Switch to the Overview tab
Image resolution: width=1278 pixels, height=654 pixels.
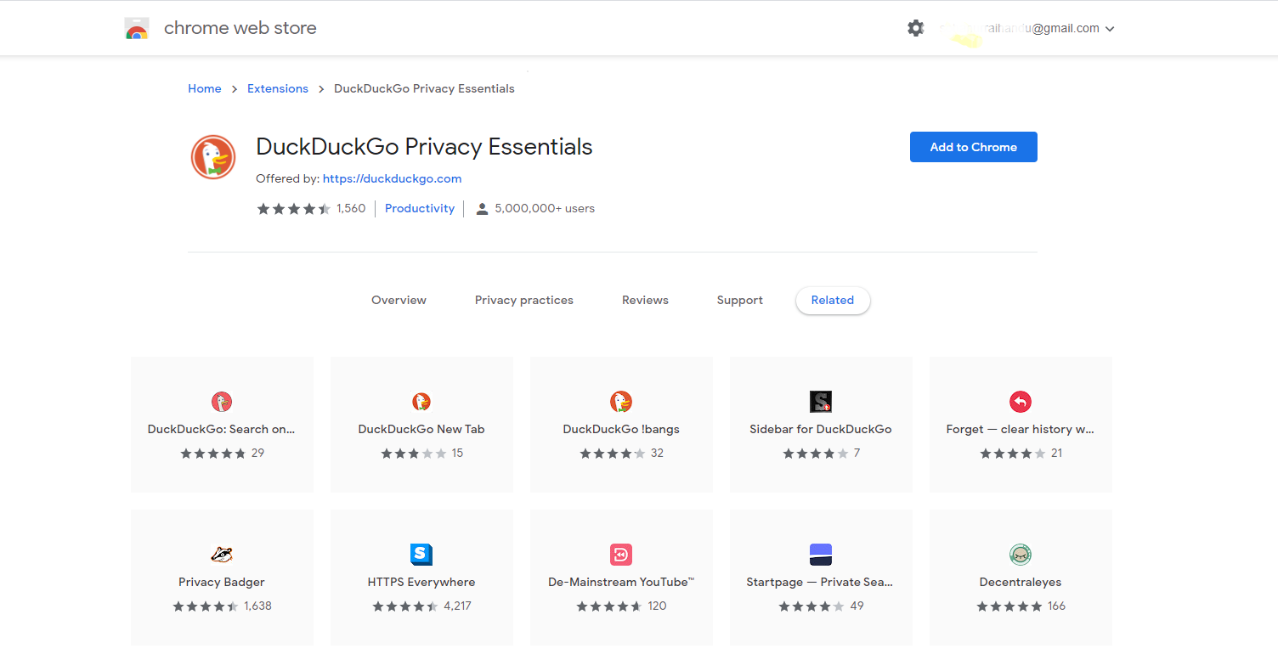tap(399, 300)
